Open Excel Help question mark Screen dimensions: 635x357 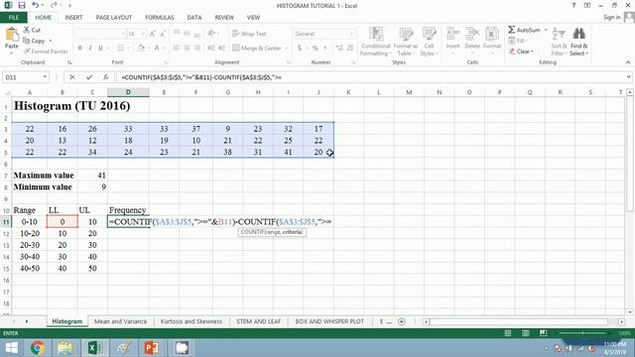573,5
